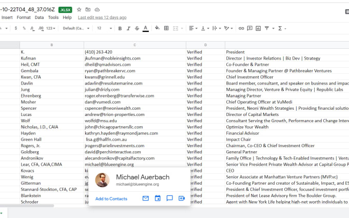Screen dimensions: 349x218
Task: Open text wrapping dropdown
Action: coord(217,28)
